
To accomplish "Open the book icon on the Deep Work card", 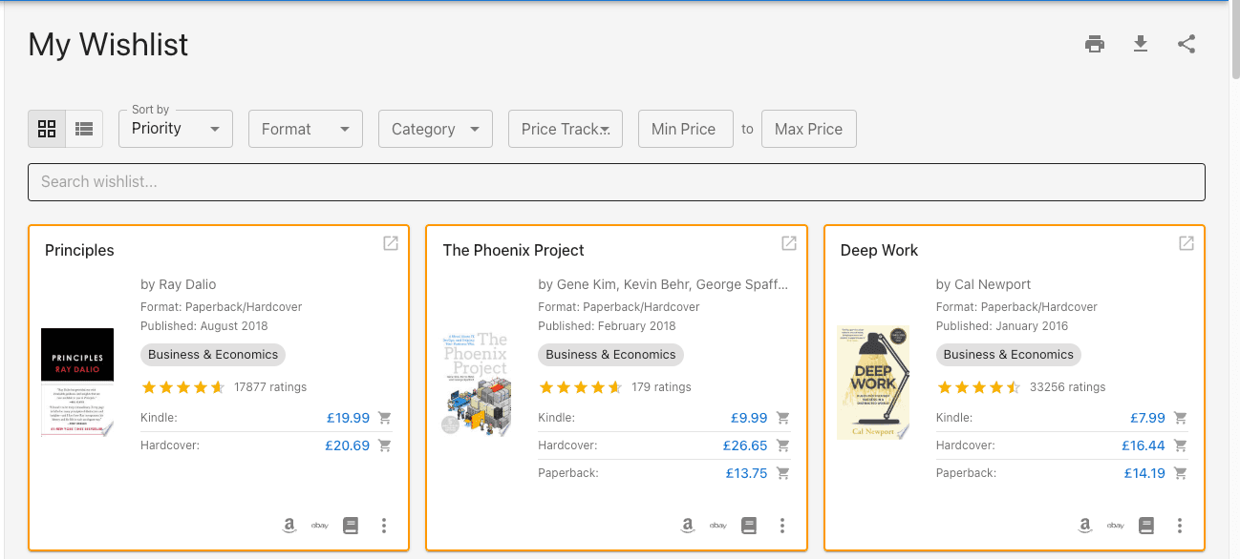I will point(1146,526).
